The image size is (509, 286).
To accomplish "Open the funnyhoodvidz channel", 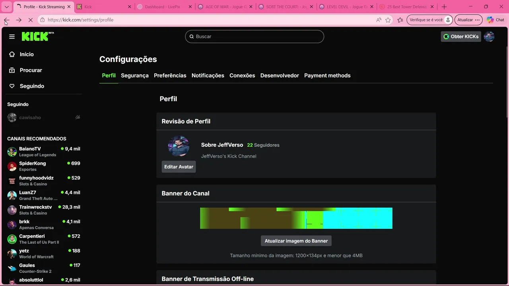I will (36, 178).
